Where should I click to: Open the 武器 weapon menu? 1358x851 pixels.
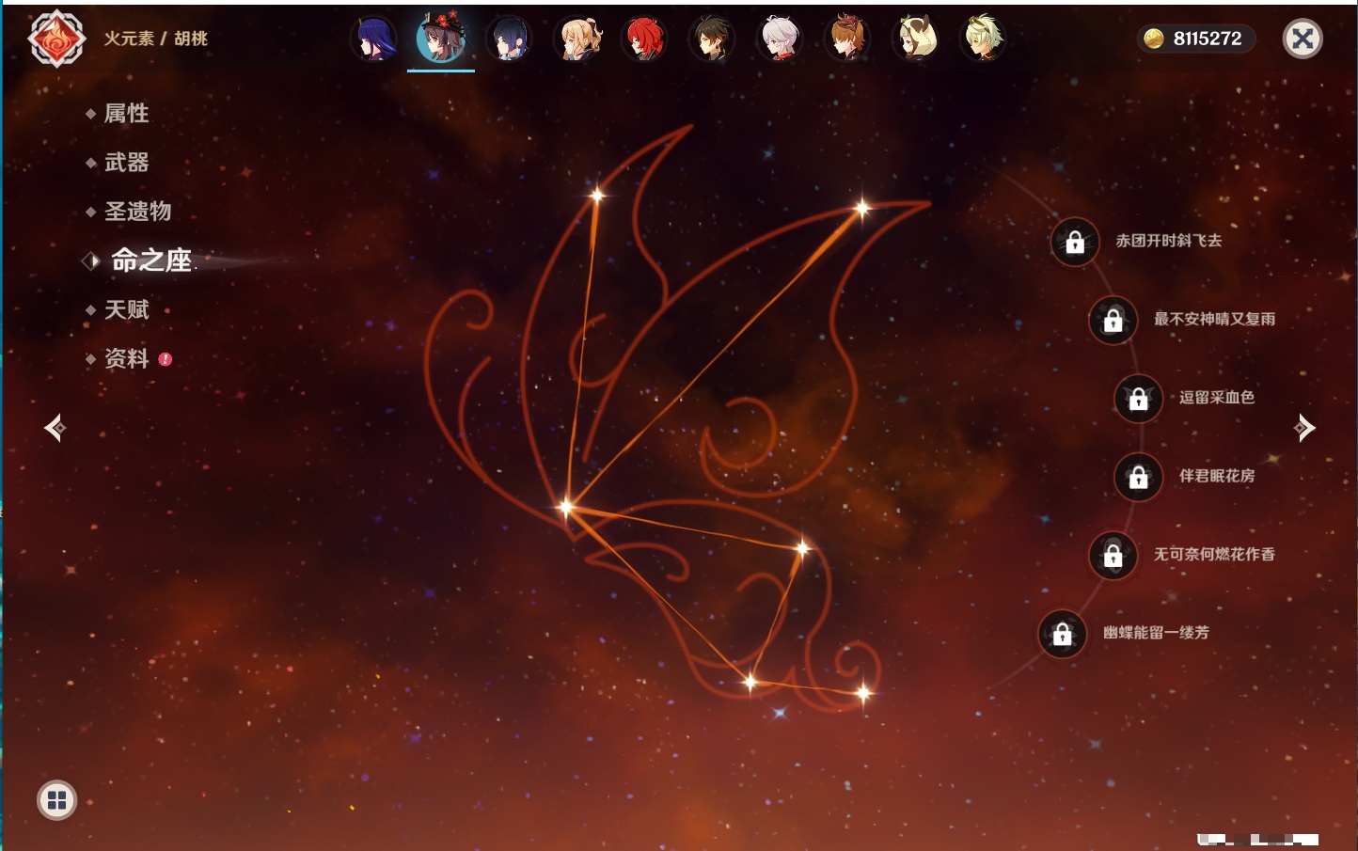126,163
